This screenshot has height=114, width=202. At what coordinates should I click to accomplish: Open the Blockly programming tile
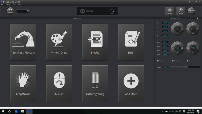pos(95,42)
